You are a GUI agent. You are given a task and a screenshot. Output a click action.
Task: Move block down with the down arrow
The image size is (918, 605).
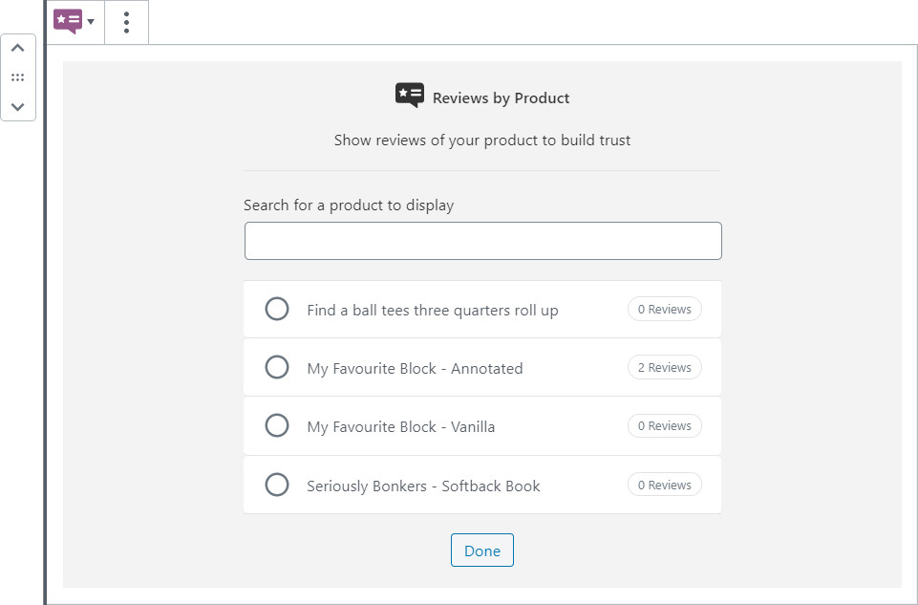coord(17,106)
